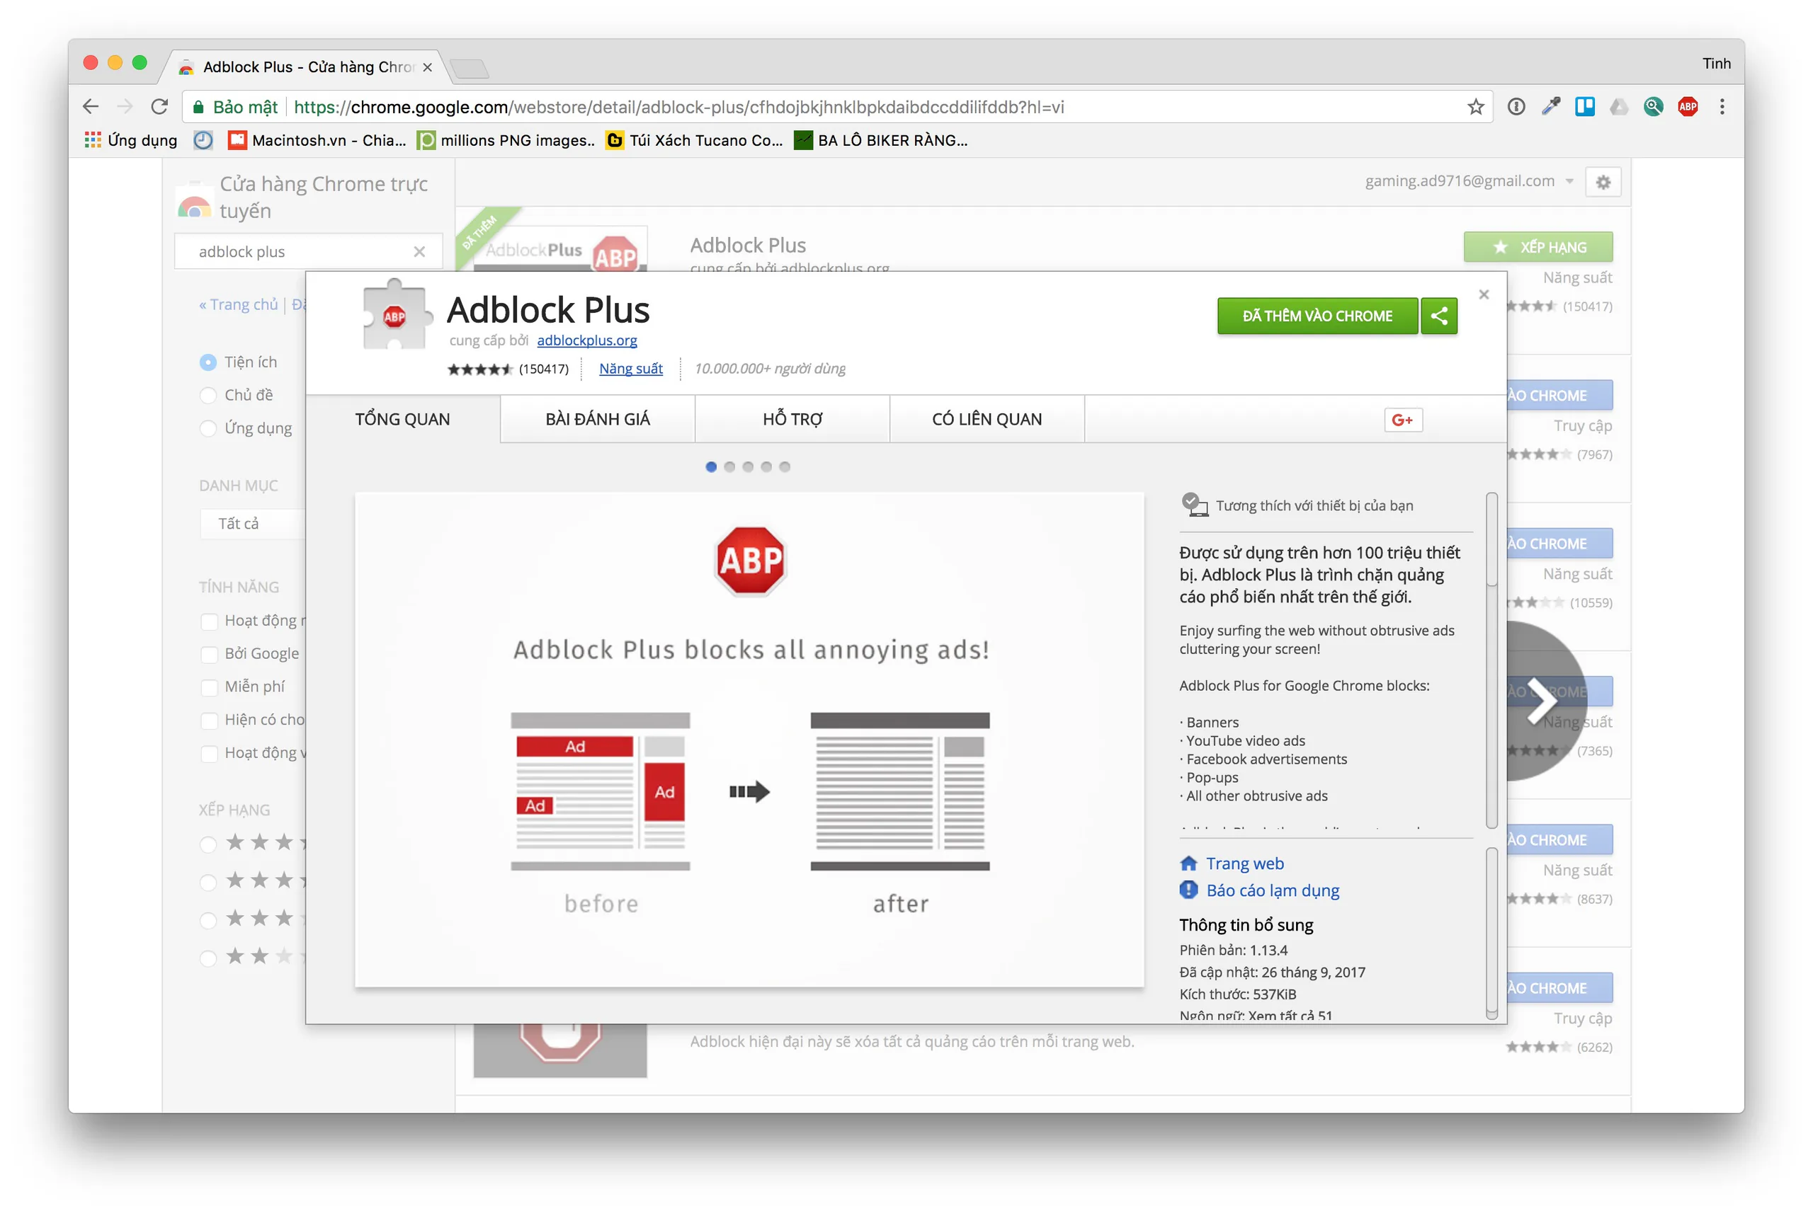Click the additional info panel scrollbar

point(1491,934)
